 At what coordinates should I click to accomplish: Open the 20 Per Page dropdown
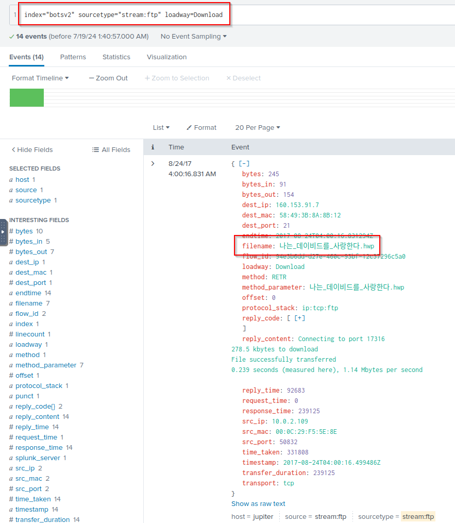(257, 128)
